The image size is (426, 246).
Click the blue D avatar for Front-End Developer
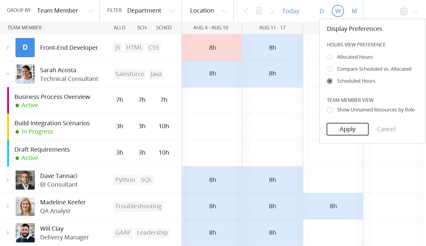(x=25, y=47)
